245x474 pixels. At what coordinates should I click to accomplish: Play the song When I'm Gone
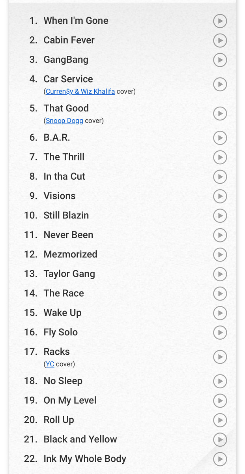coord(220,21)
